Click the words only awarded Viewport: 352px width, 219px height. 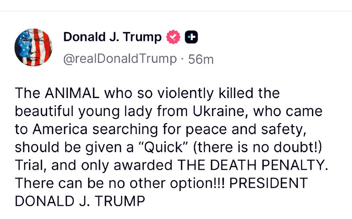coord(127,165)
